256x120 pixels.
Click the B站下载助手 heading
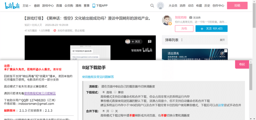pyautogui.click(x=94, y=67)
